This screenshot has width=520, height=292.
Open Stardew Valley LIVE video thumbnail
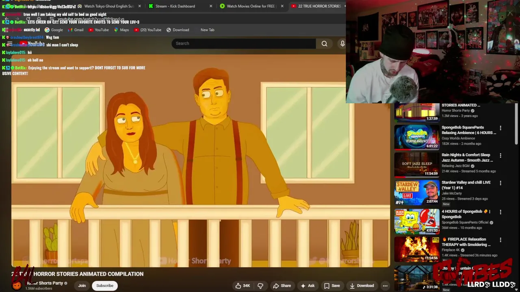[x=417, y=192]
